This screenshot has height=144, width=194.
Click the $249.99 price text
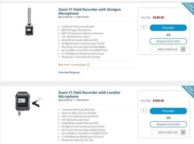coord(158,18)
